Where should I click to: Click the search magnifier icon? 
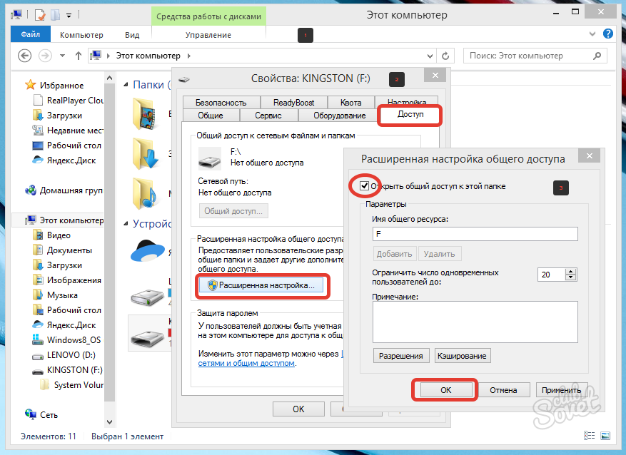pyautogui.click(x=597, y=56)
